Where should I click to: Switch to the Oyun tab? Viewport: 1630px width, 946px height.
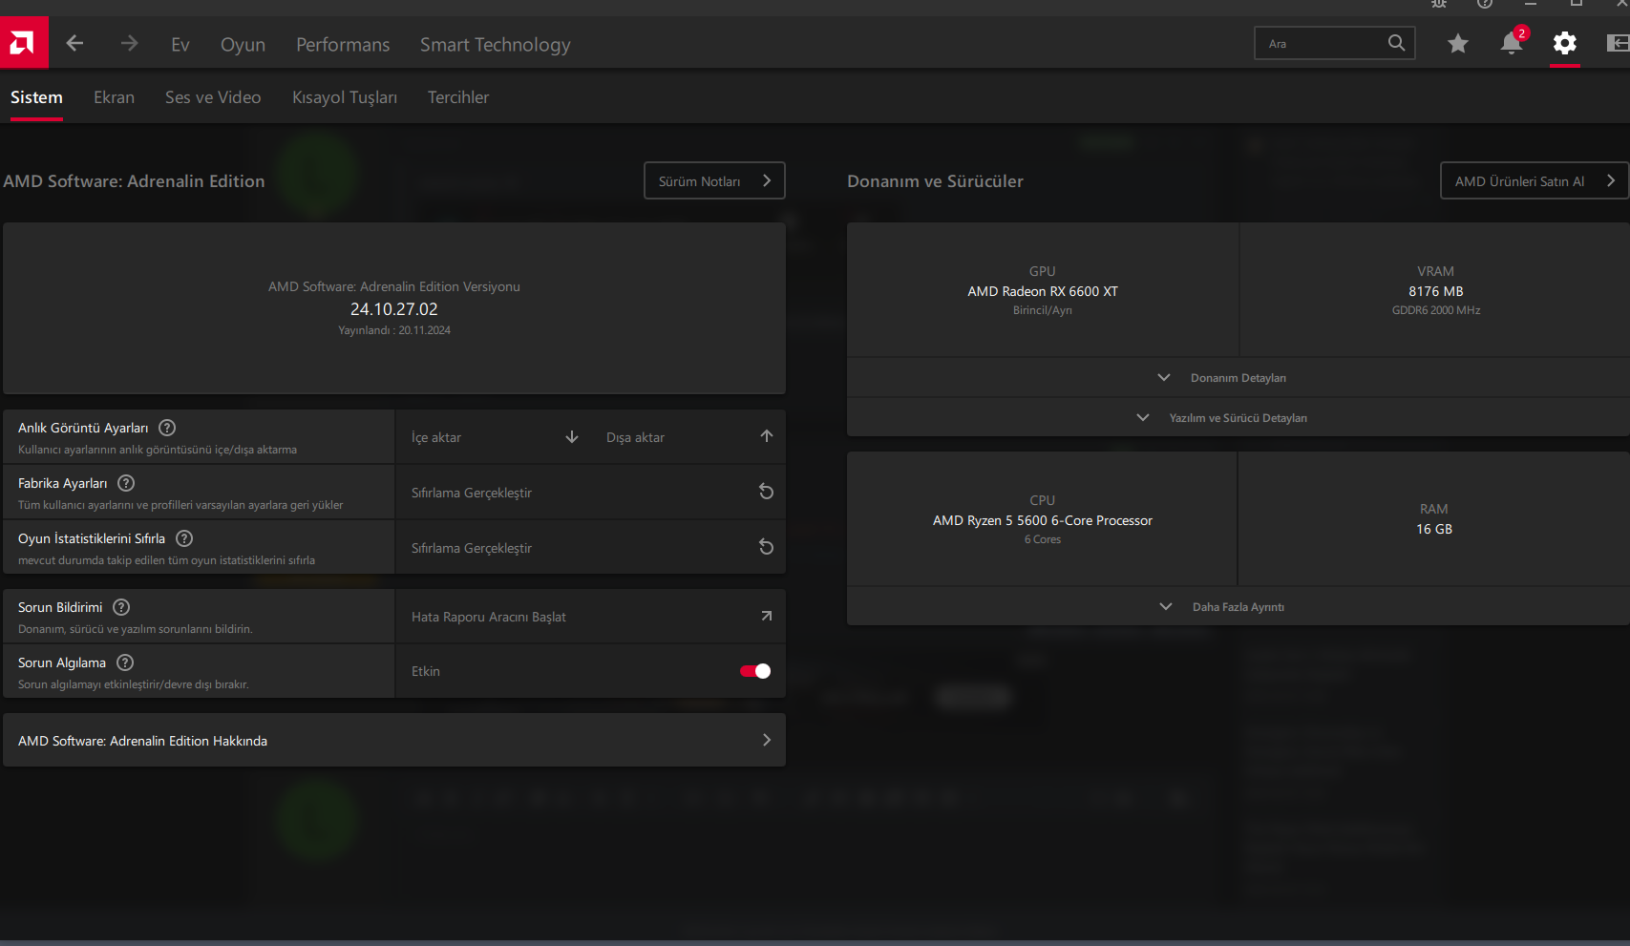click(x=243, y=45)
